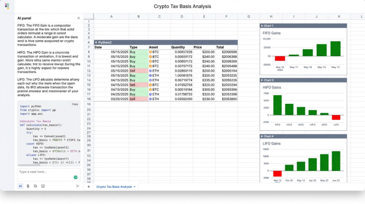The width and height of the screenshot is (365, 204).
Task: Select column D header
Action: coord(182,17)
